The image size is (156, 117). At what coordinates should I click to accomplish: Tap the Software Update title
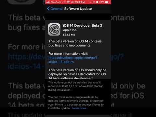[x=78, y=9]
